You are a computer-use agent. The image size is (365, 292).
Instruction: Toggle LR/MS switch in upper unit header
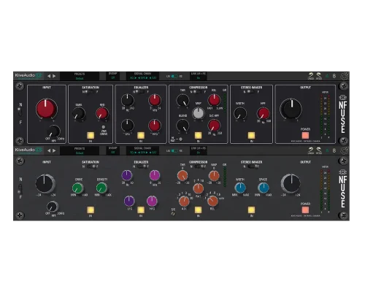coord(174,77)
